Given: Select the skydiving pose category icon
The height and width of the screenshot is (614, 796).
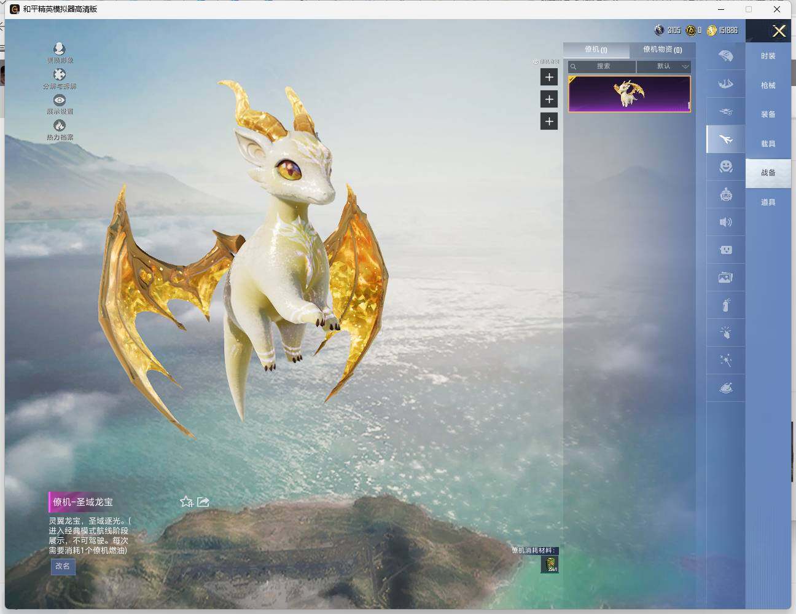Looking at the screenshot, I should tap(725, 84).
